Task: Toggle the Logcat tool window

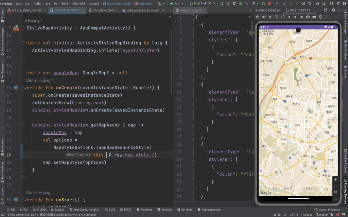Action: (57, 210)
